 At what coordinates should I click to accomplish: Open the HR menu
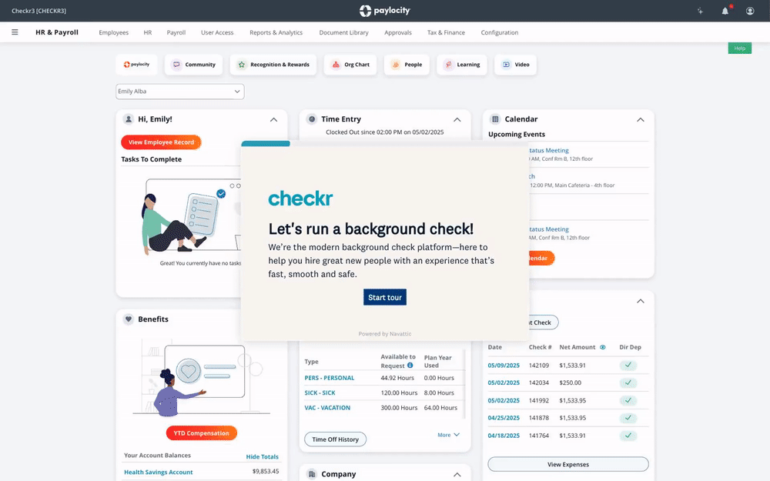click(x=147, y=32)
